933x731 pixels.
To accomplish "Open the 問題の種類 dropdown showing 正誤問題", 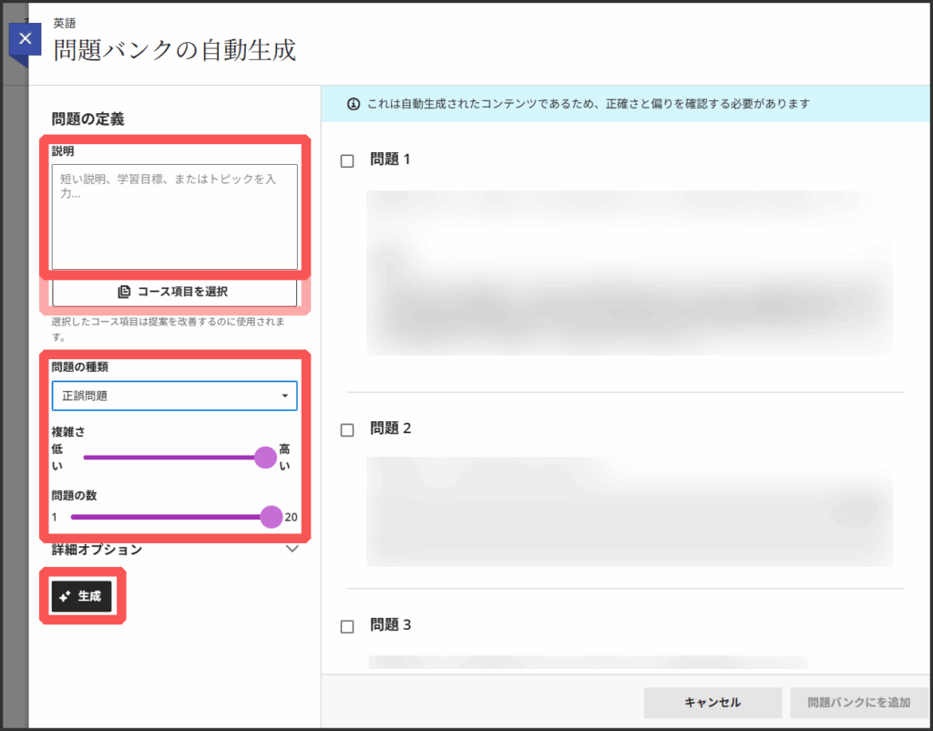I will tap(174, 396).
